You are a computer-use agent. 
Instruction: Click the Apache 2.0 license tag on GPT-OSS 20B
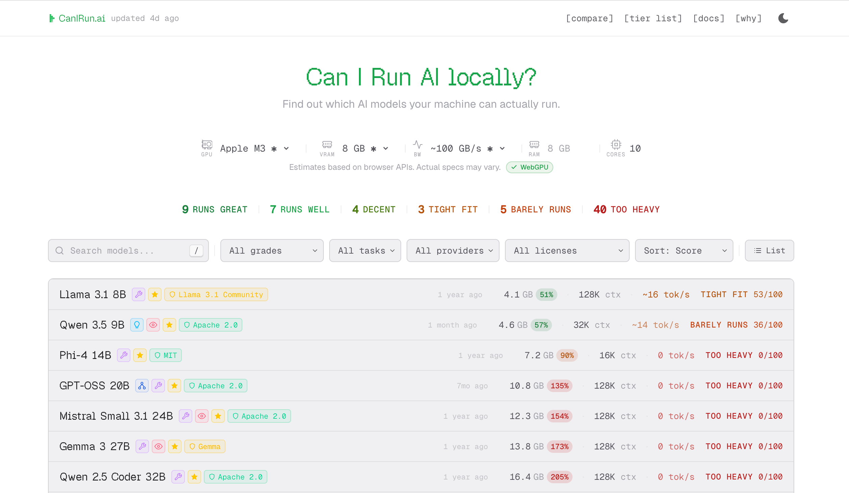point(216,386)
